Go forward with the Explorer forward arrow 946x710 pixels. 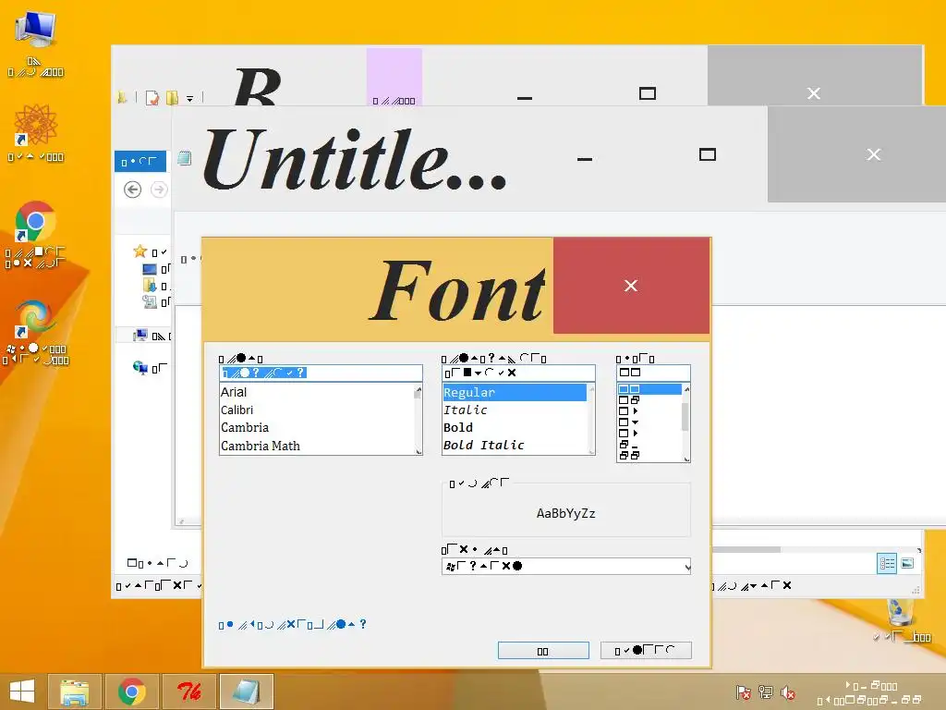159,190
